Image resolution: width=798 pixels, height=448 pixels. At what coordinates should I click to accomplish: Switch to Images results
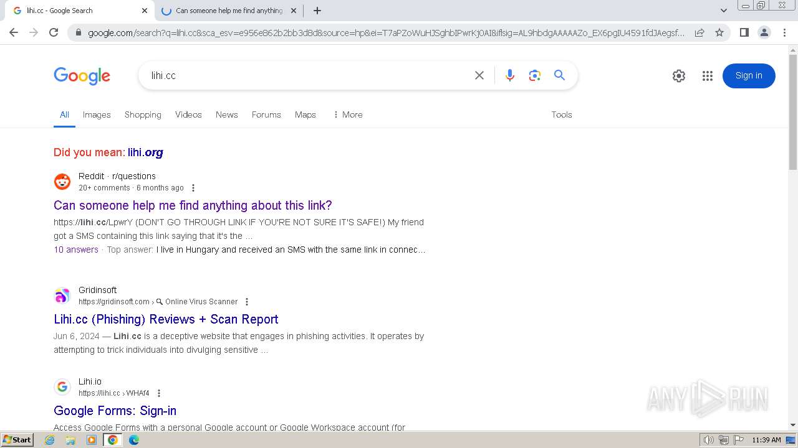(97, 114)
